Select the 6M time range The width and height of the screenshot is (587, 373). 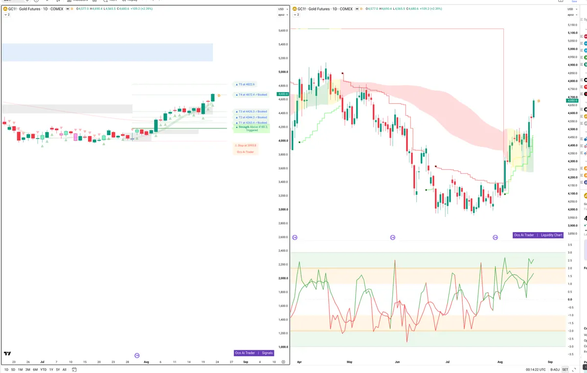point(35,370)
